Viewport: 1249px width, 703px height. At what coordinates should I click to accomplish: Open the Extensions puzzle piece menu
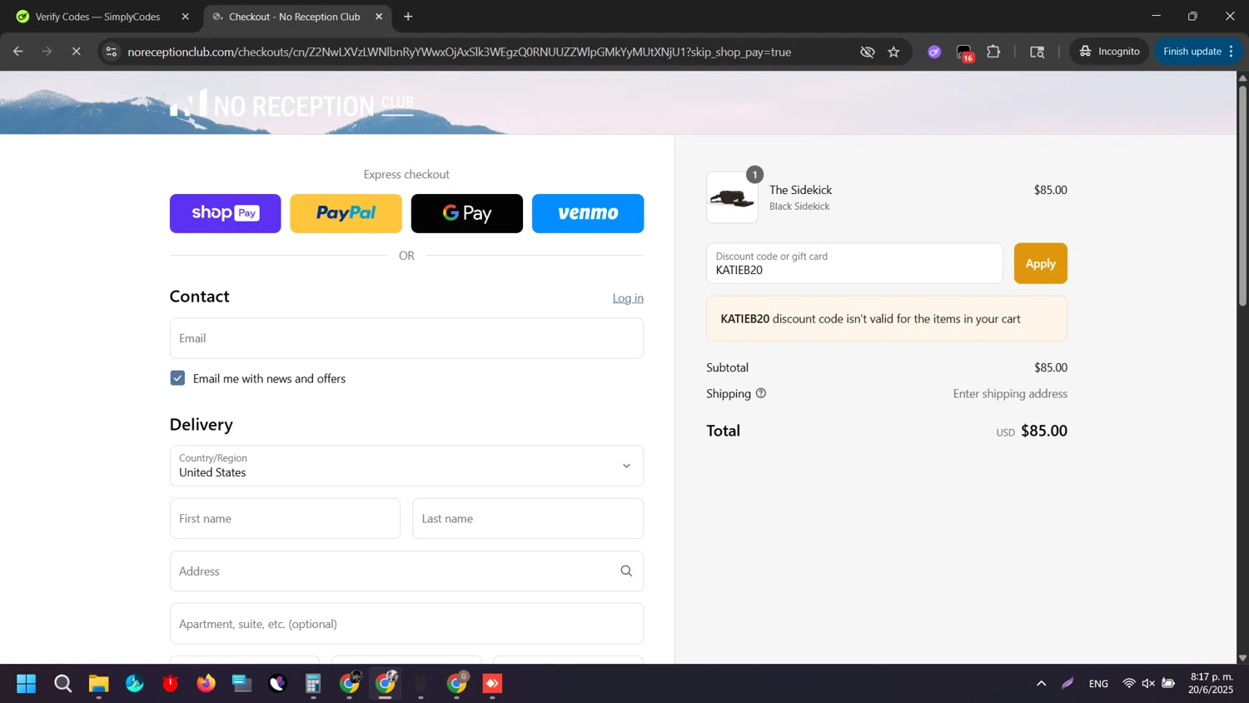pos(994,52)
